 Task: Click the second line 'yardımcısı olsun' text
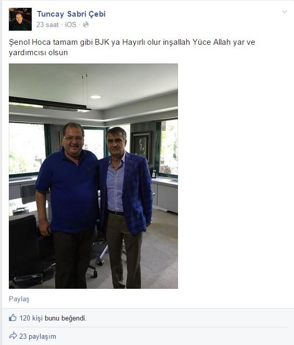pos(39,53)
